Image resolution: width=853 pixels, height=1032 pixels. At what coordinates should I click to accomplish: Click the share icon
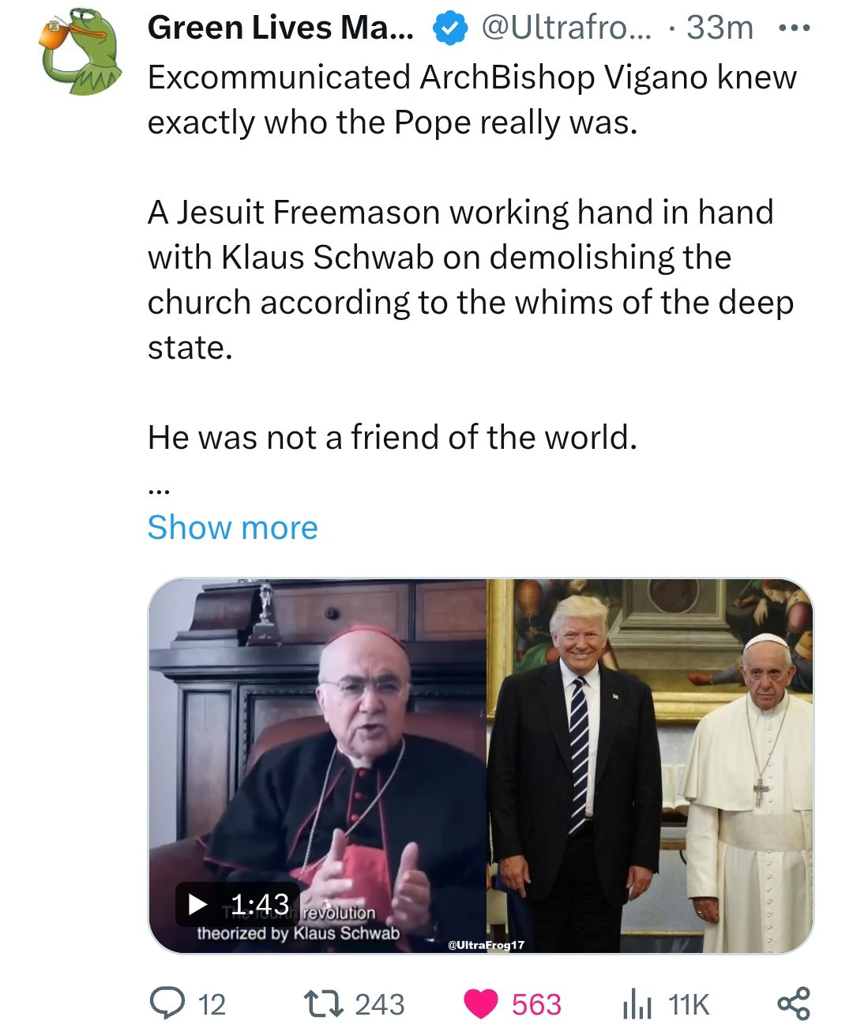click(793, 1003)
